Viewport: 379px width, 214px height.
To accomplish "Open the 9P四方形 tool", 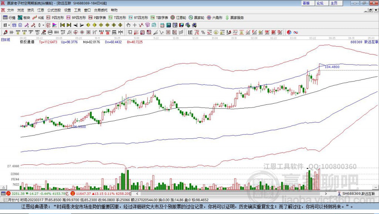I will click(x=76, y=18).
